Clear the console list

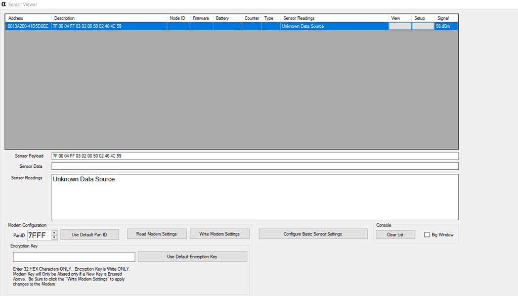coord(395,235)
